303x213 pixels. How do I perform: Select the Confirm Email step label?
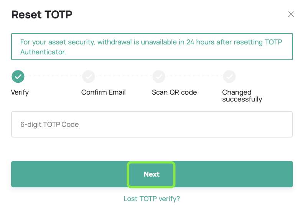tap(104, 92)
